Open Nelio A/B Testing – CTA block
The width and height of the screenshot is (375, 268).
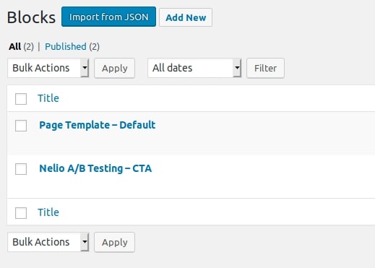click(95, 168)
